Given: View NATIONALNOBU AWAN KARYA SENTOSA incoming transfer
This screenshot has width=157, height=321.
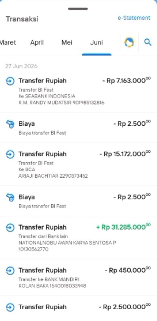Looking at the screenshot, I should (78, 238).
